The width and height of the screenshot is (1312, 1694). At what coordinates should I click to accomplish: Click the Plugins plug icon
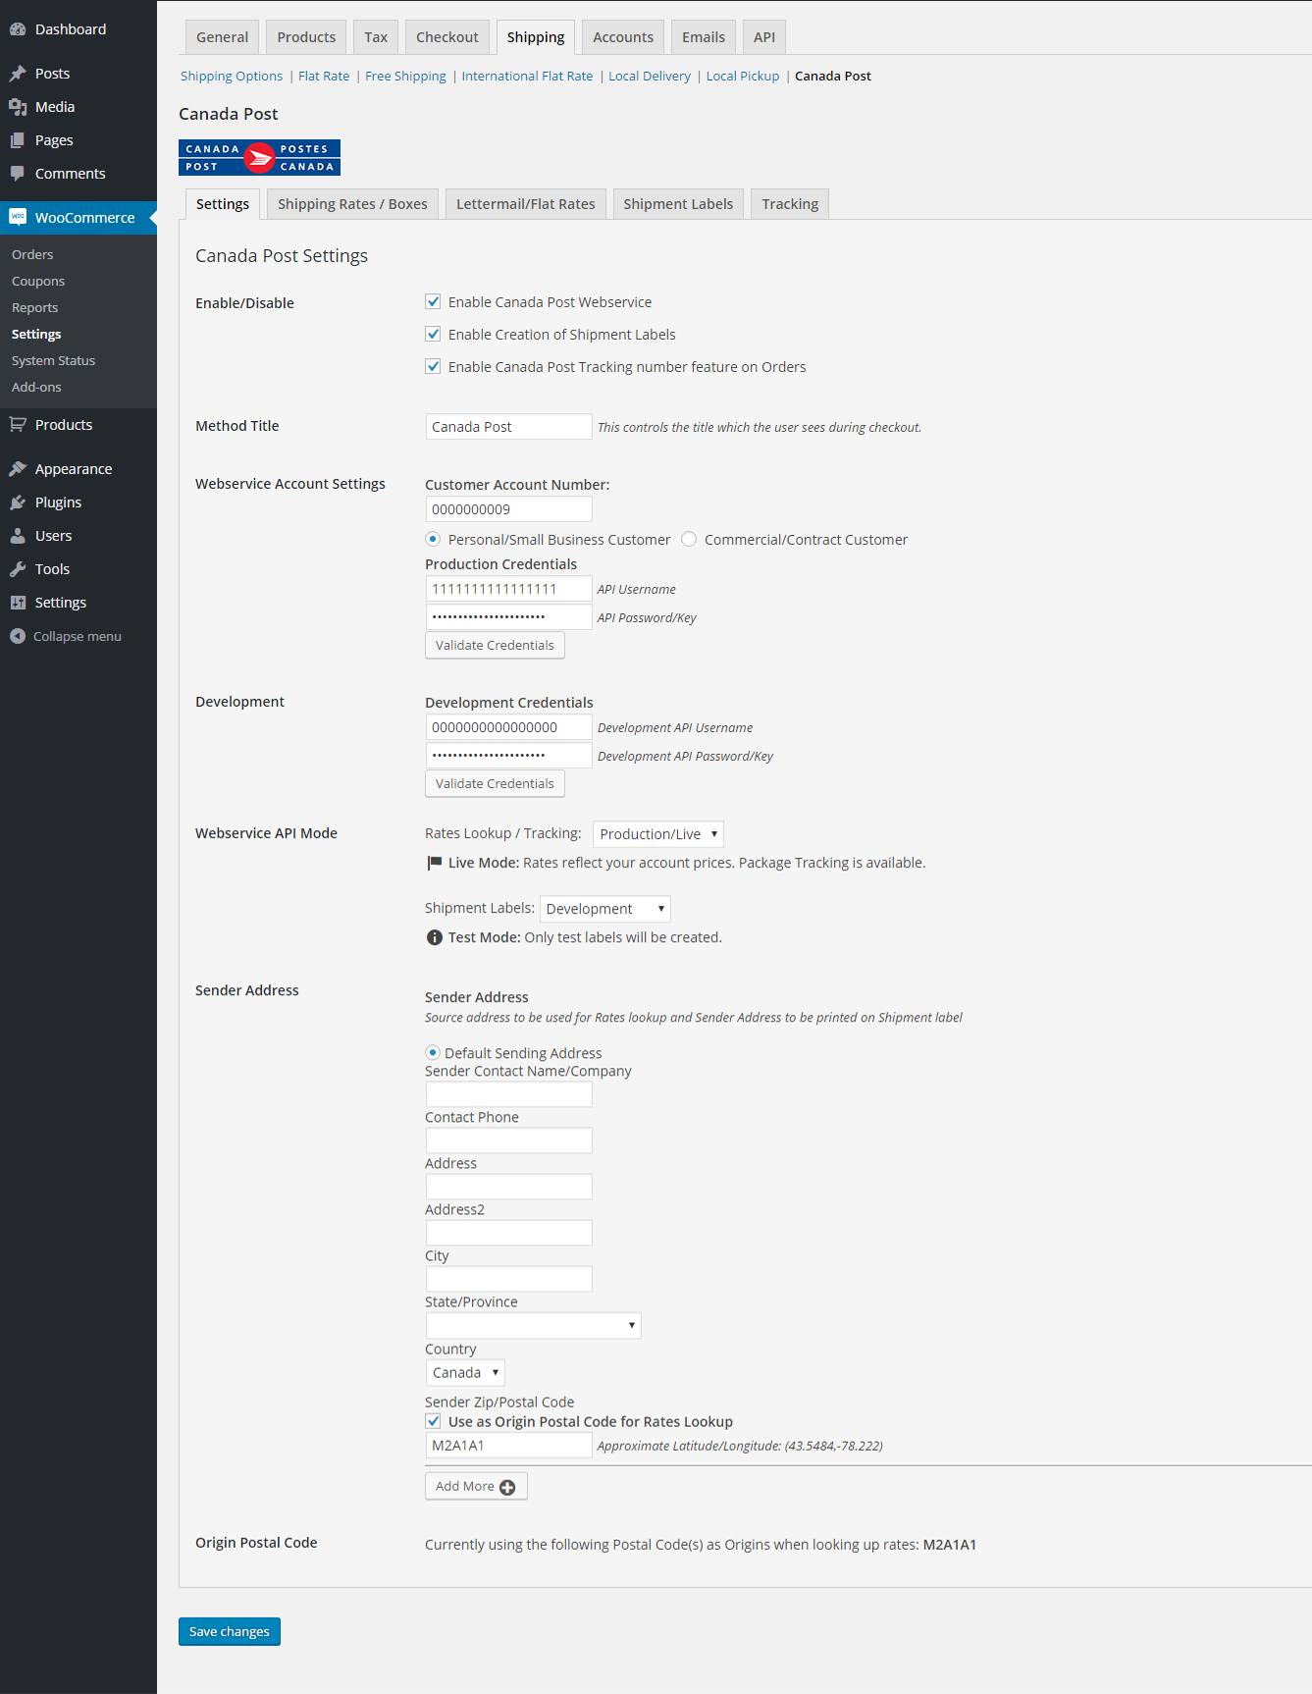[x=18, y=503]
